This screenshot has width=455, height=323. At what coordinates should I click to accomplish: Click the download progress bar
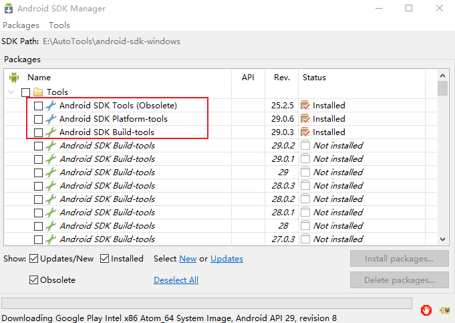207,304
